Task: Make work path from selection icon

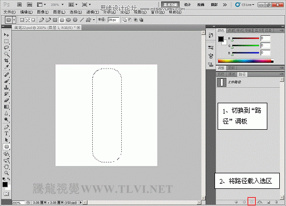Action: point(260,202)
